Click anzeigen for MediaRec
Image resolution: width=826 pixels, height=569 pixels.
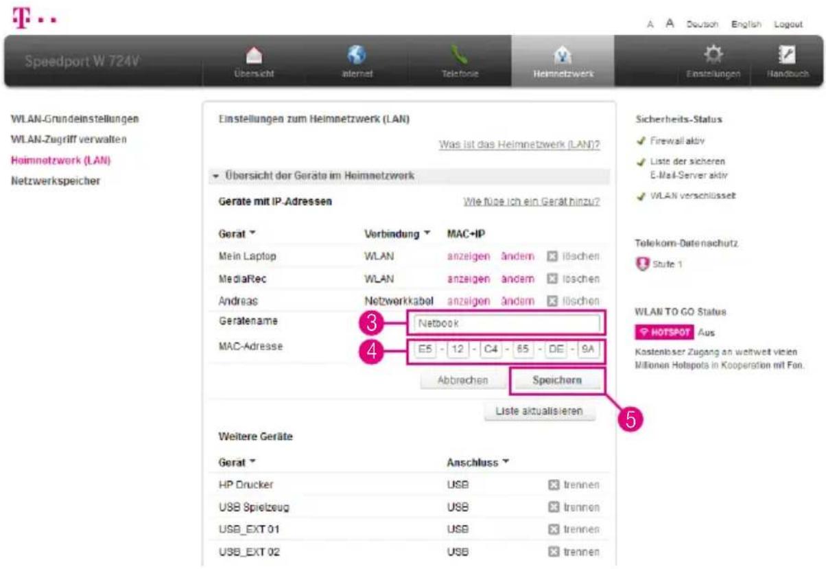tap(469, 279)
